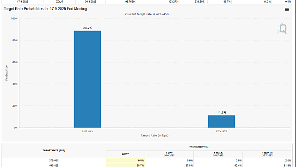
Task: Click the highlighted 88.7% NOW cell
Action: (x=125, y=166)
